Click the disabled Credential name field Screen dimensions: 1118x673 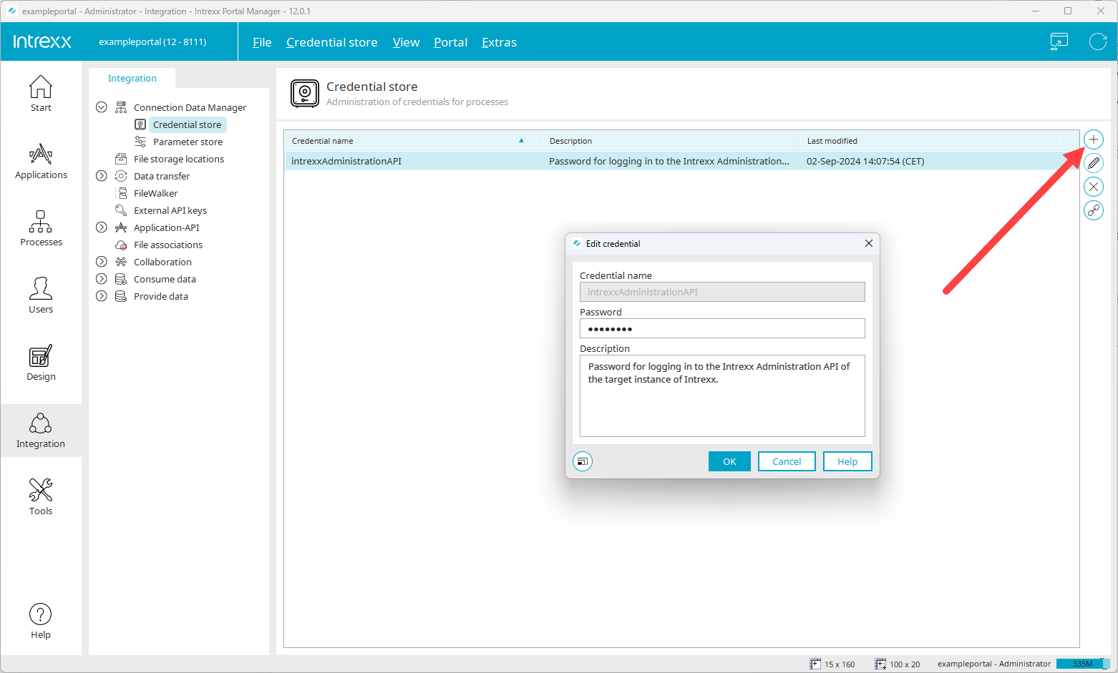[722, 292]
